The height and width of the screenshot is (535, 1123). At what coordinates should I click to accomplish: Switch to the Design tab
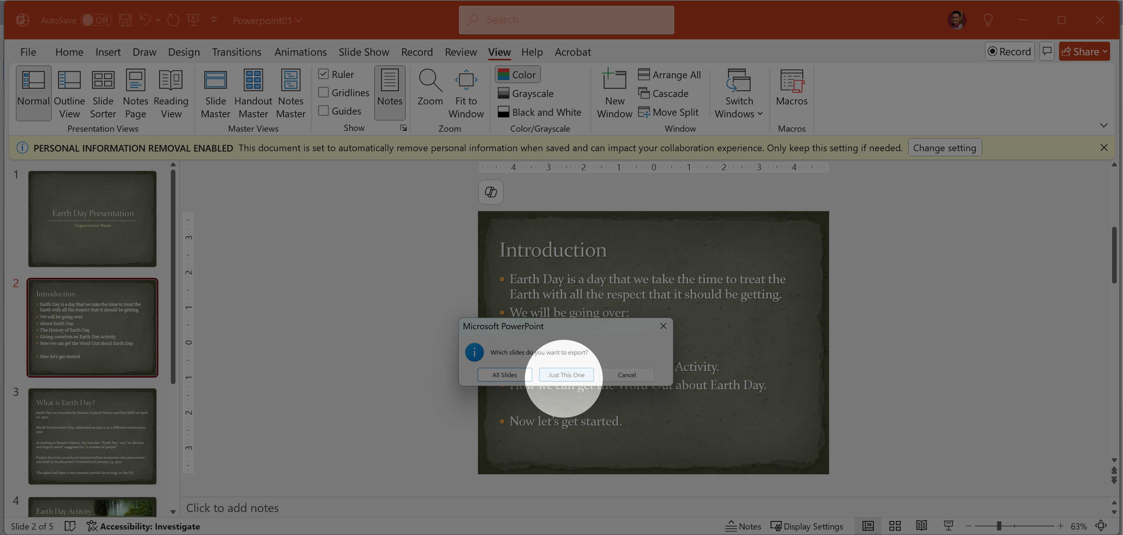coord(184,52)
